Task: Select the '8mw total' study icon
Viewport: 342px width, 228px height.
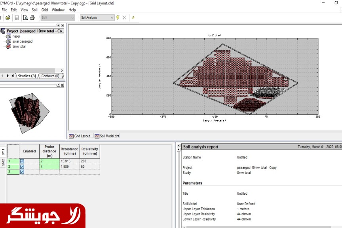Action: pyautogui.click(x=9, y=46)
